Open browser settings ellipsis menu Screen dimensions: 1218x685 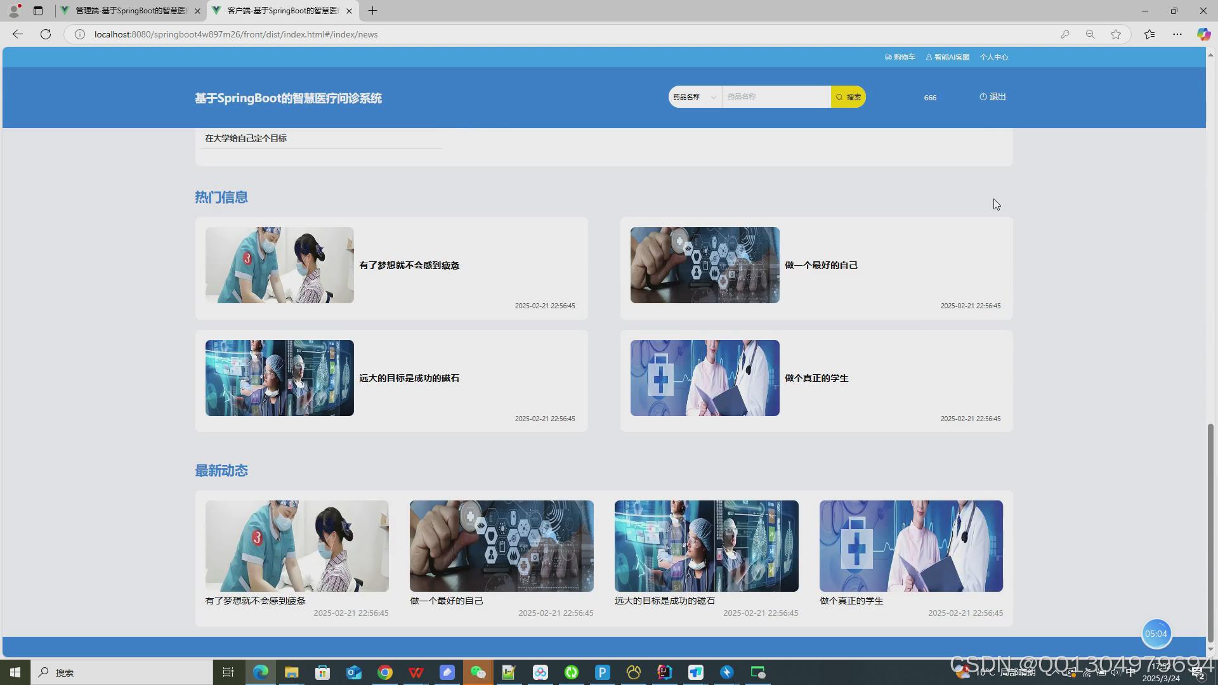click(x=1177, y=34)
